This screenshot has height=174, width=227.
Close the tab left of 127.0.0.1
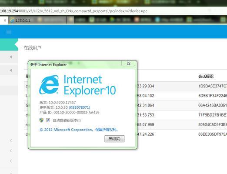[5, 20]
